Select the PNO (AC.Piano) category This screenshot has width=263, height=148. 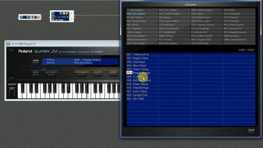142,14
